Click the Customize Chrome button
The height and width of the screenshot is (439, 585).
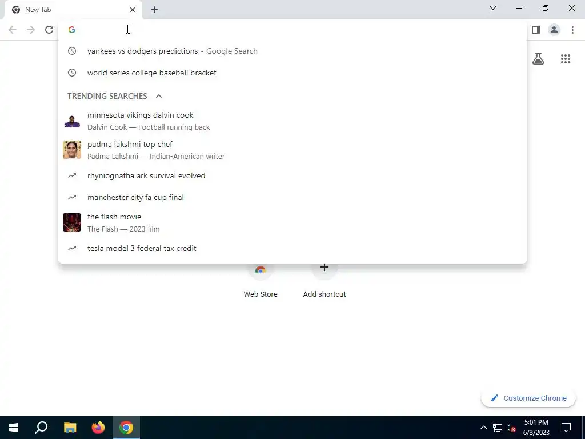point(528,398)
